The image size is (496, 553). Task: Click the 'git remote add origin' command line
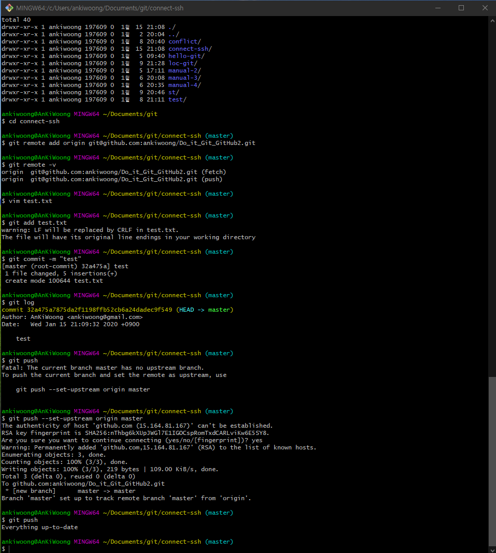(129, 143)
